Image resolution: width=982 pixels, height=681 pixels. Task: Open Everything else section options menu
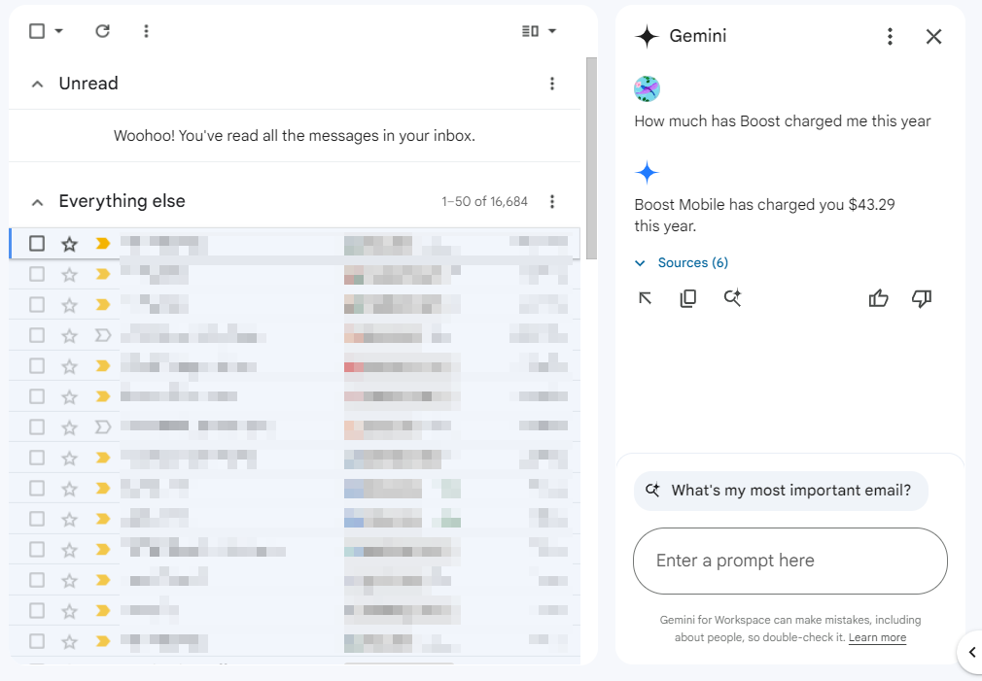[x=552, y=202]
